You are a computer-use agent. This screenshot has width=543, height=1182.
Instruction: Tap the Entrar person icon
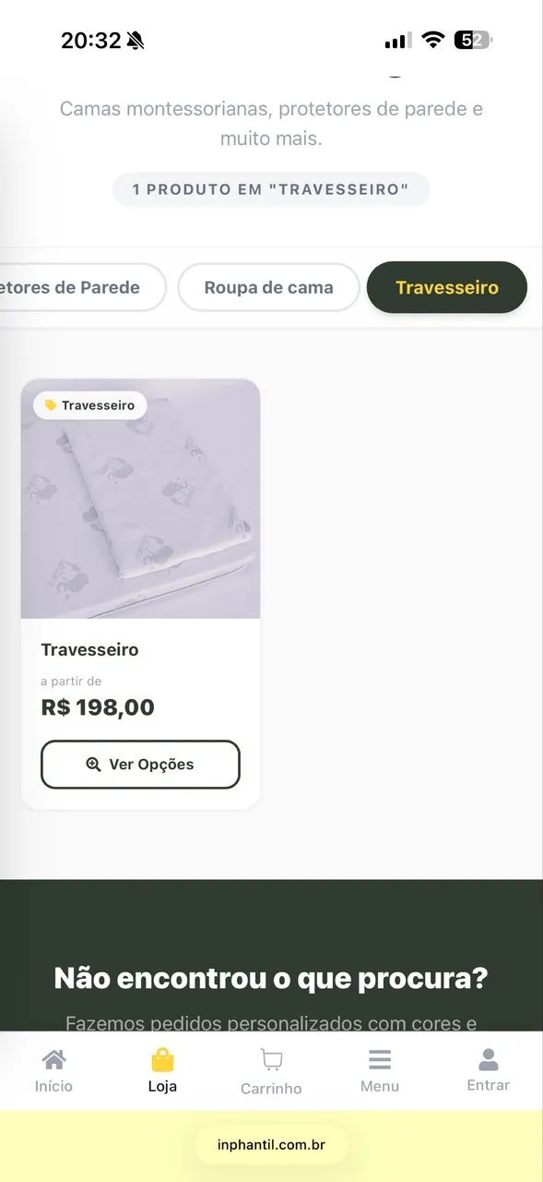[x=489, y=1058]
